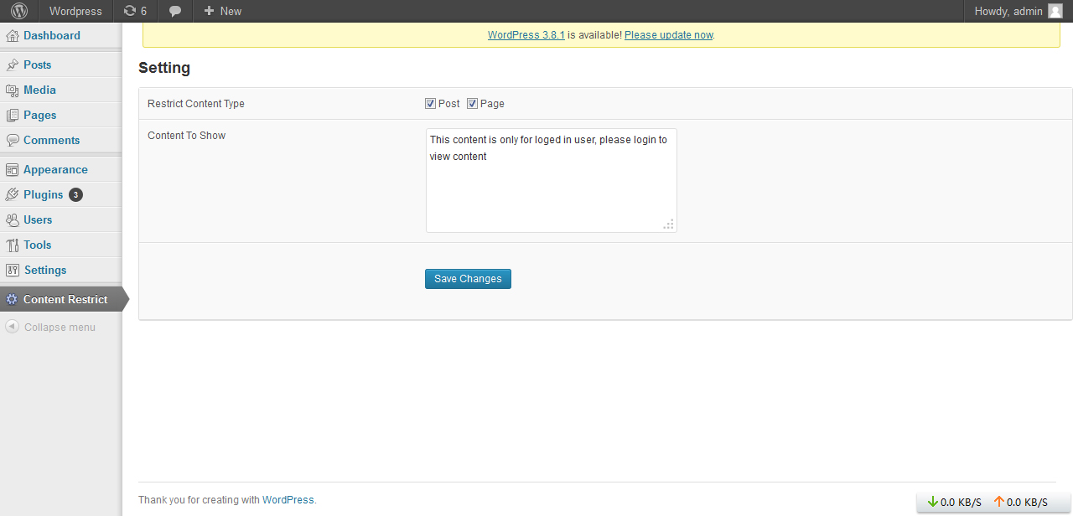
Task: Uncheck the Page checkbox
Action: pos(472,104)
